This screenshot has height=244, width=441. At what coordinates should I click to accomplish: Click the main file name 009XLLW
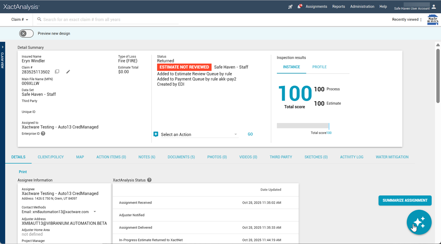(31, 83)
